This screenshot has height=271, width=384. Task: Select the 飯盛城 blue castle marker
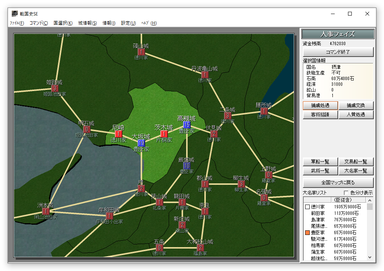187,166
